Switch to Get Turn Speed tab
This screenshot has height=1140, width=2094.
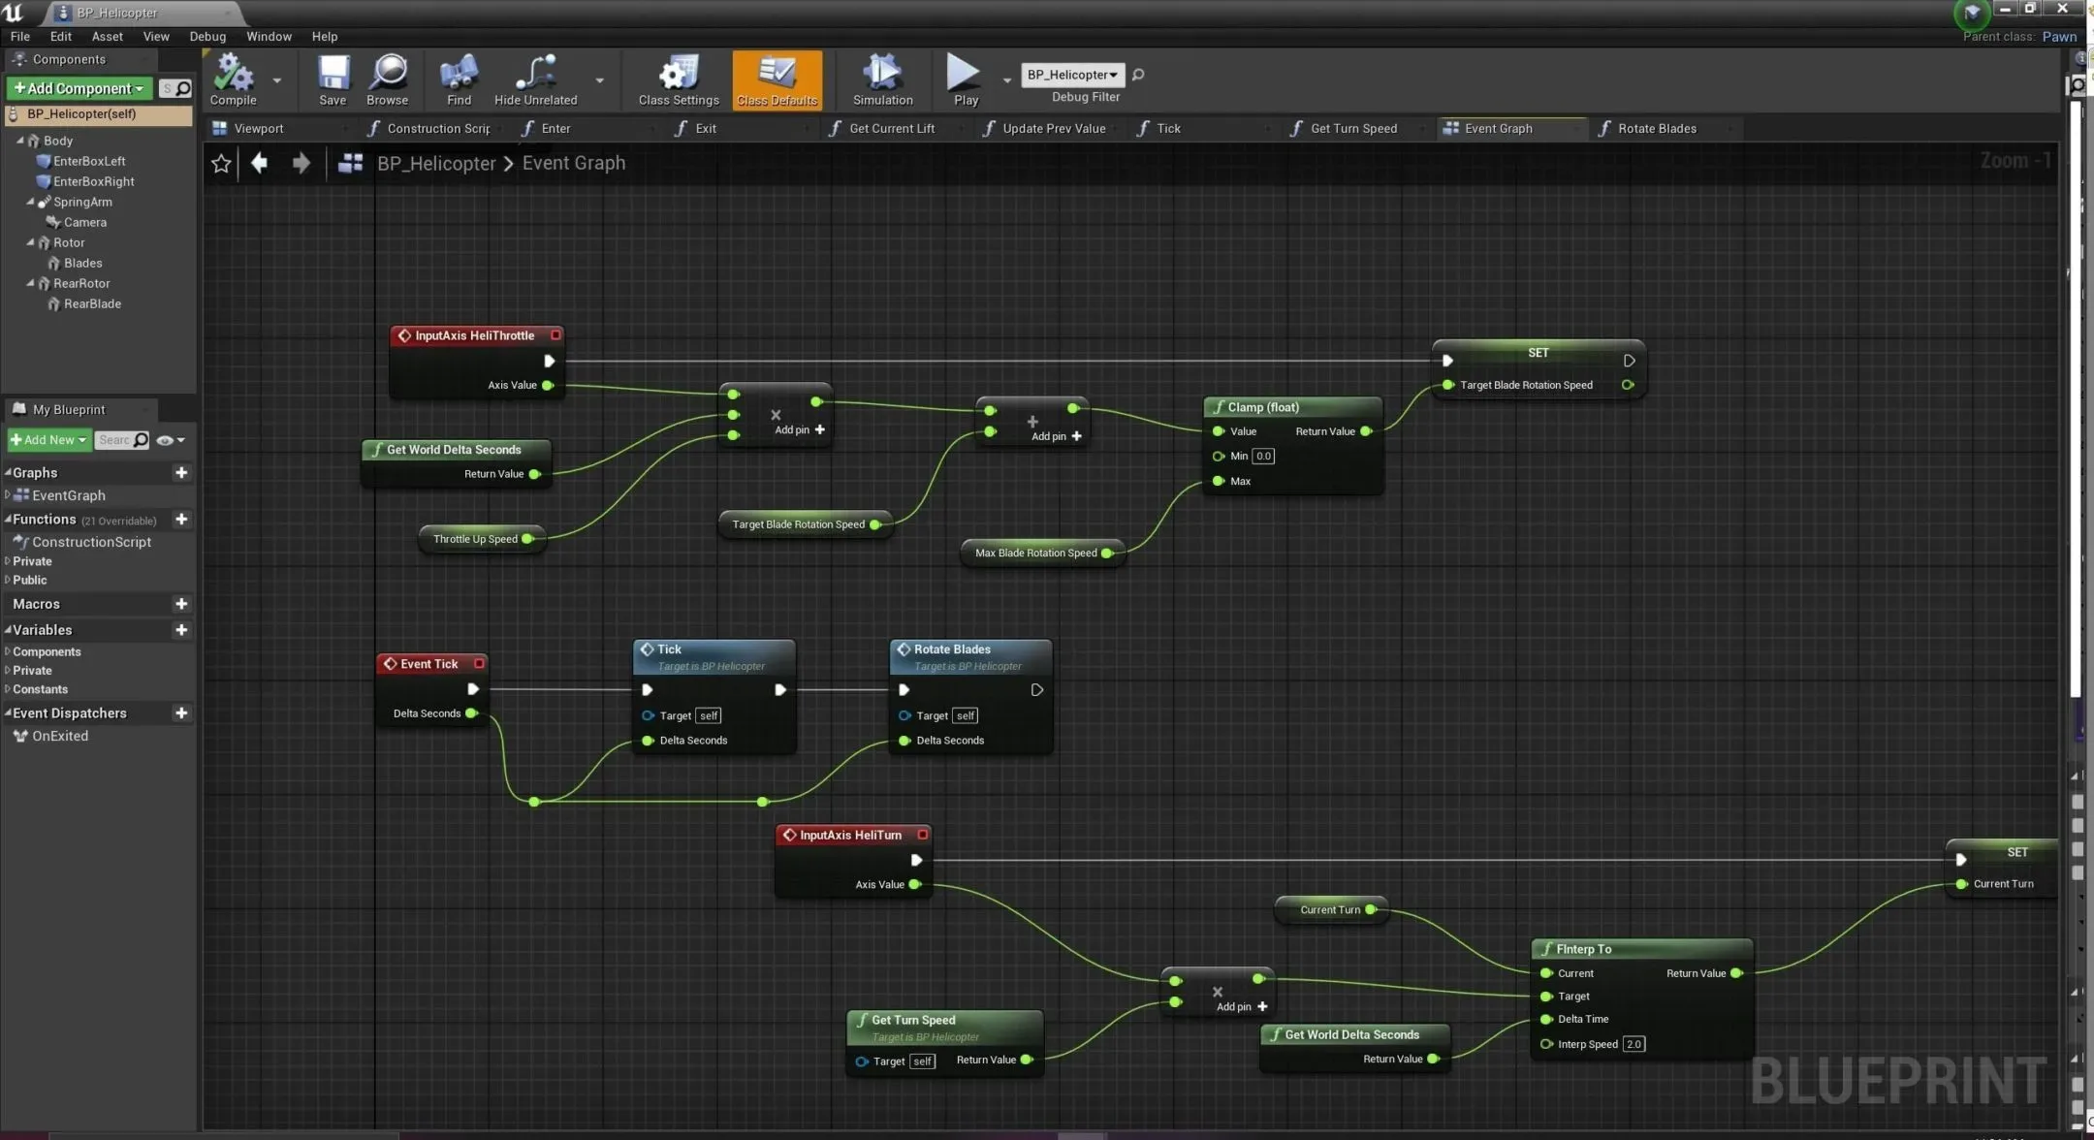1353,128
